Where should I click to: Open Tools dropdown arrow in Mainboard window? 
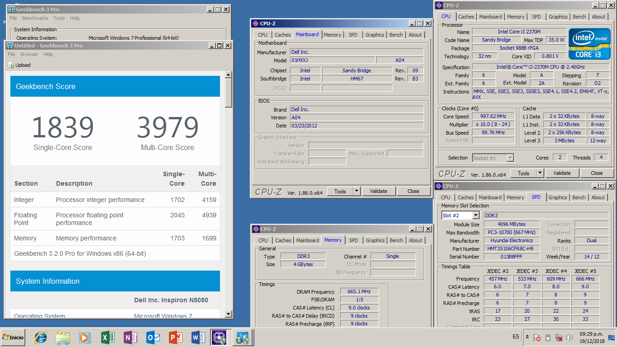356,191
